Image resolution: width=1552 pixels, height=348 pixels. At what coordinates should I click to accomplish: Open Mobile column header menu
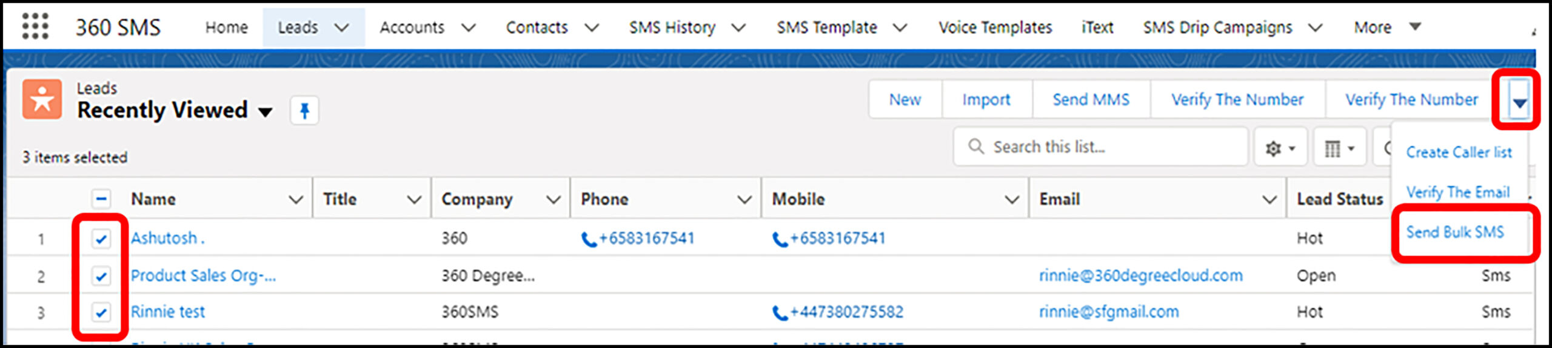tap(1012, 199)
